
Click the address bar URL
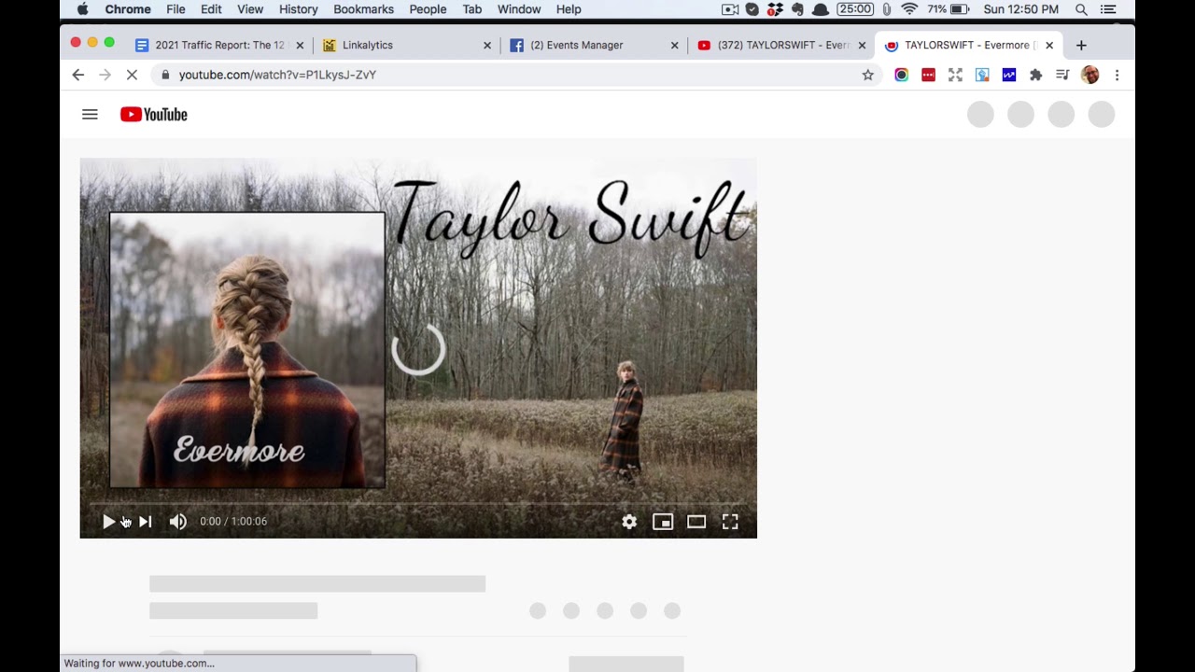tap(277, 75)
